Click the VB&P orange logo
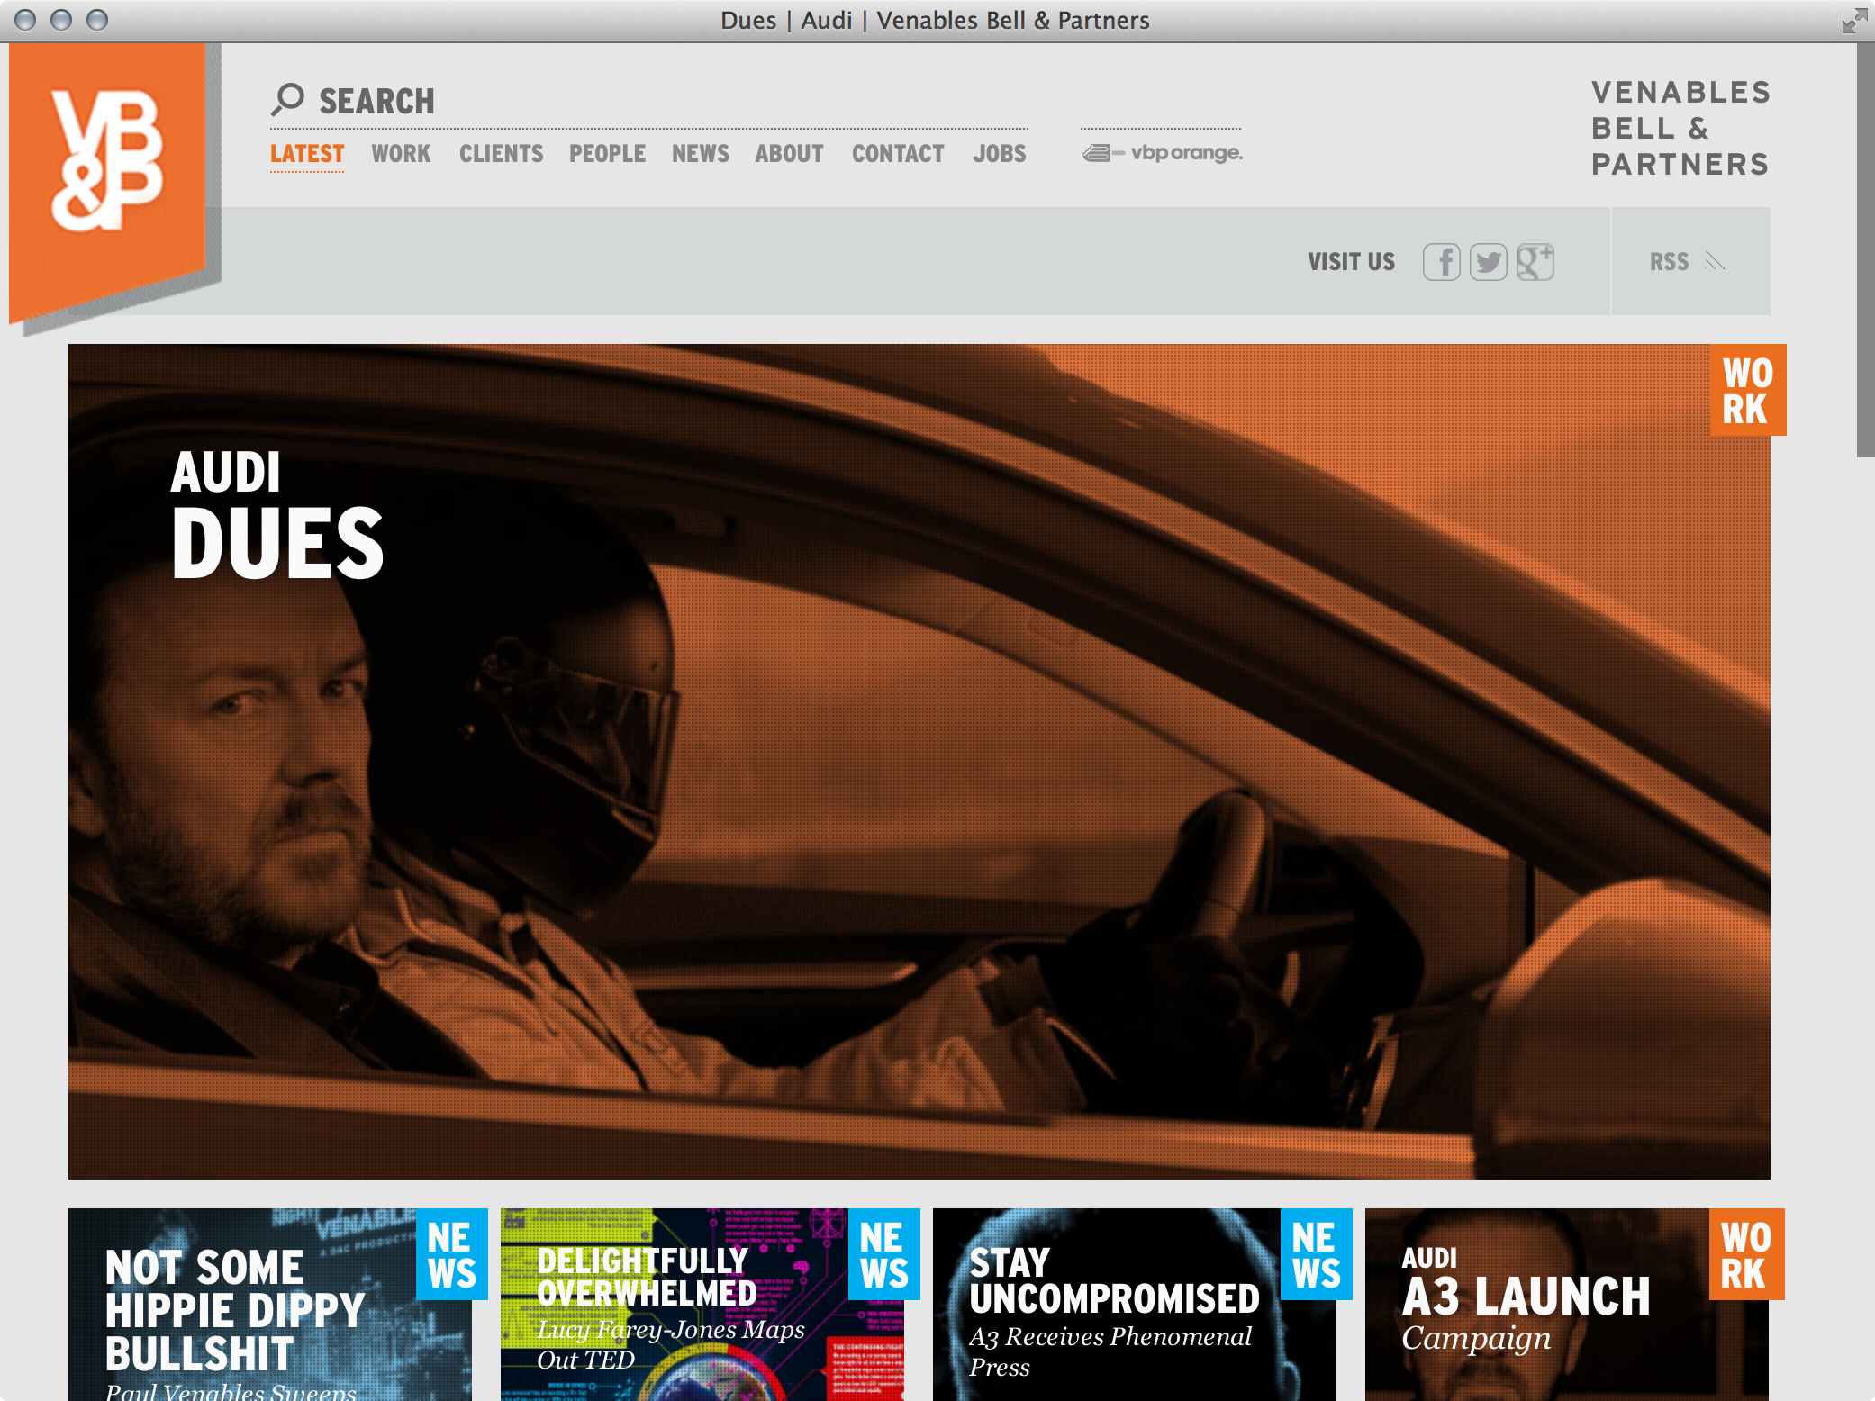Image resolution: width=1875 pixels, height=1401 pixels. [x=108, y=162]
